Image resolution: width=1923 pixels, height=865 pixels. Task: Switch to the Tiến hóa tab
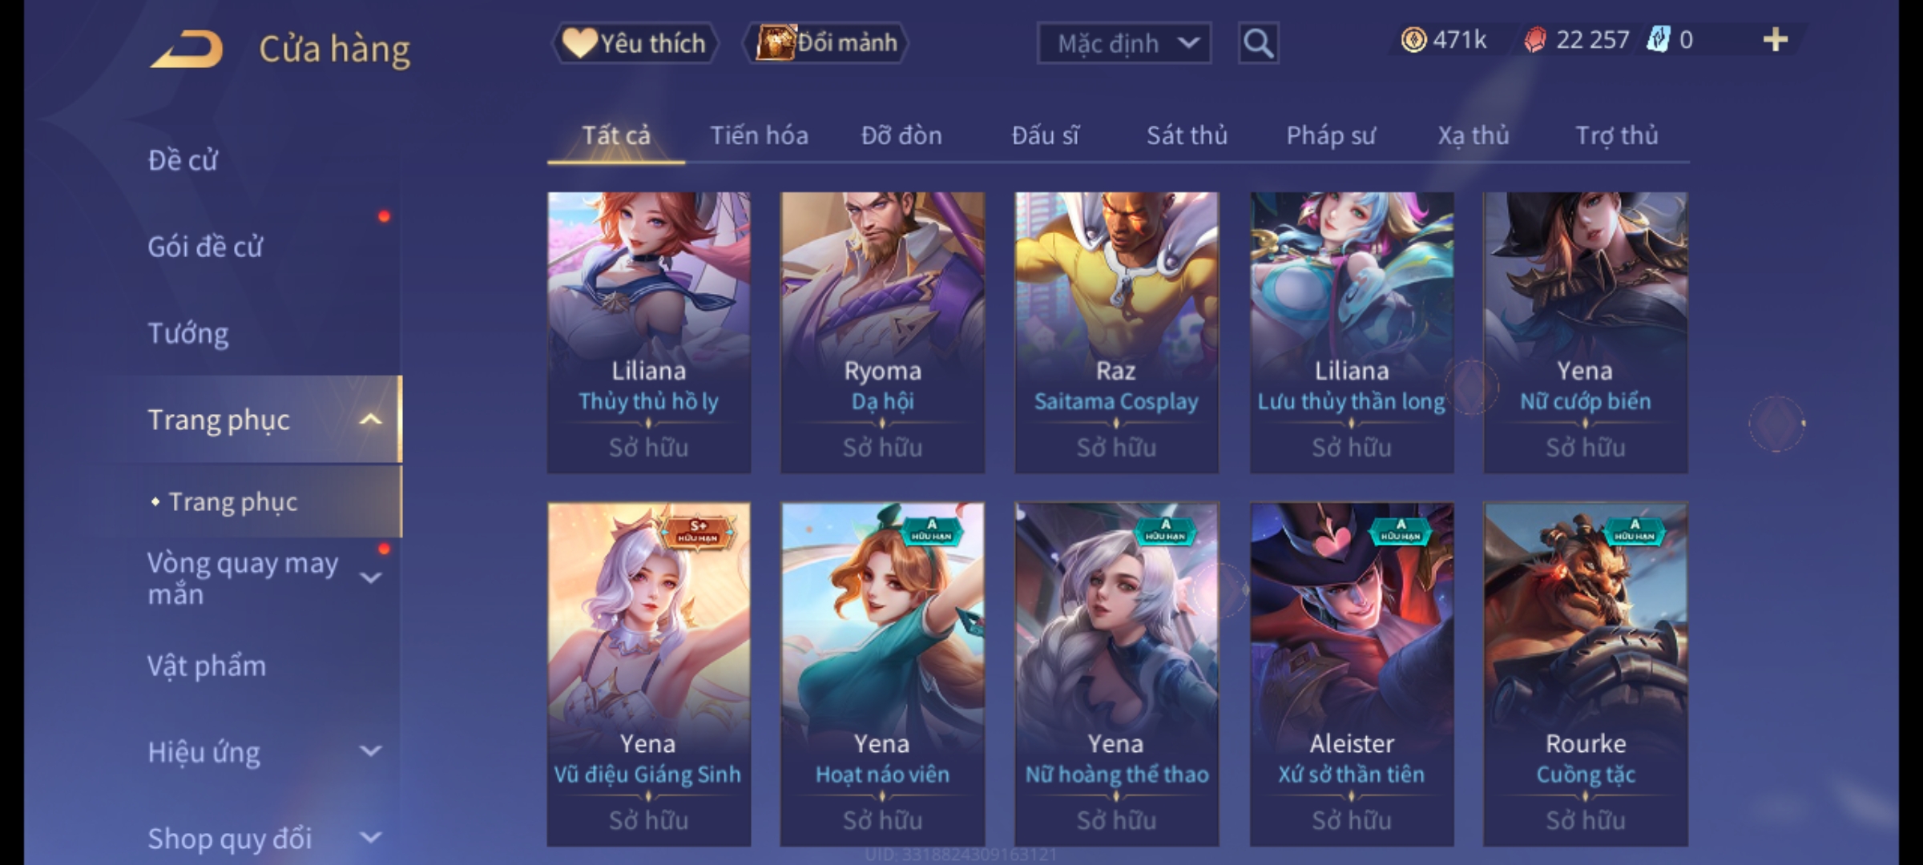click(x=759, y=135)
